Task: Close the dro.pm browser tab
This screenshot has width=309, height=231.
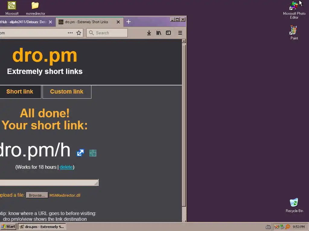Action: tap(118, 22)
